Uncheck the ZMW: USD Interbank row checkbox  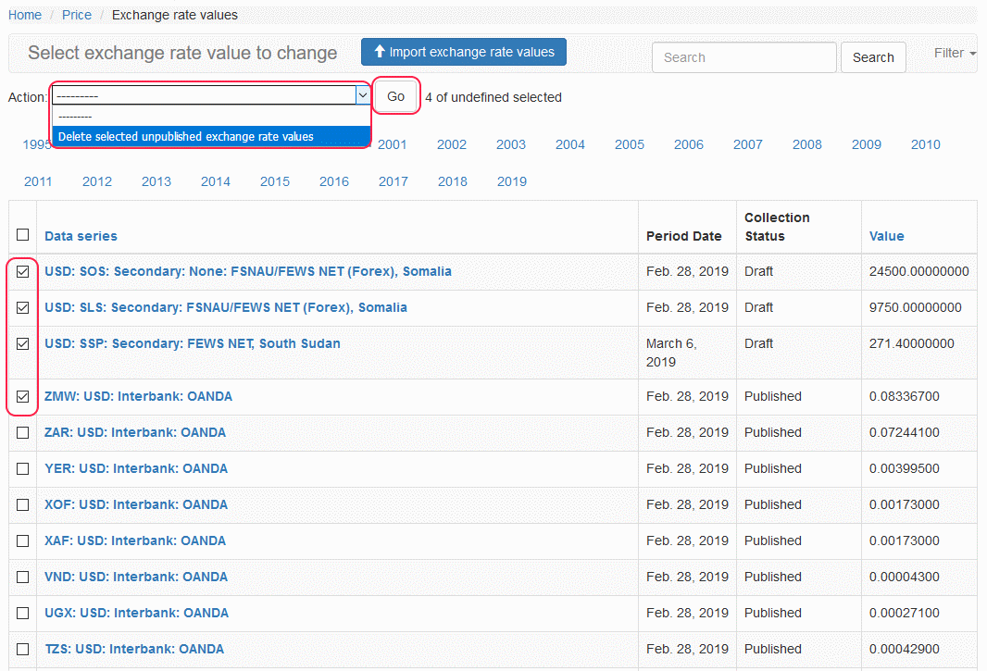coord(23,397)
